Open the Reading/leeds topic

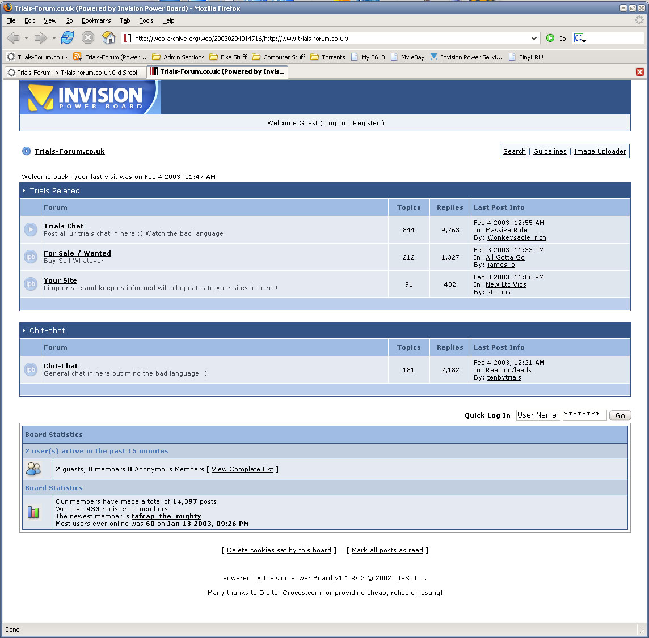click(x=508, y=371)
